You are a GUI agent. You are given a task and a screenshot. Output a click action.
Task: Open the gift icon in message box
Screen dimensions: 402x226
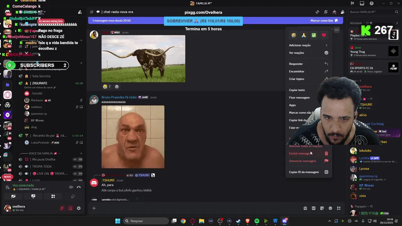[305, 208]
